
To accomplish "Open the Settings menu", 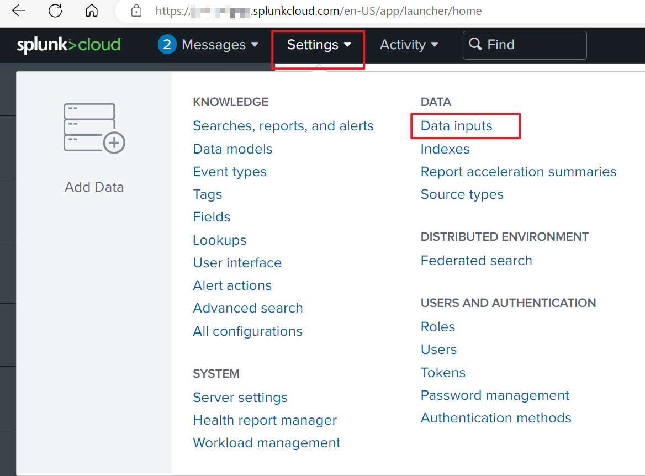I will pos(313,45).
